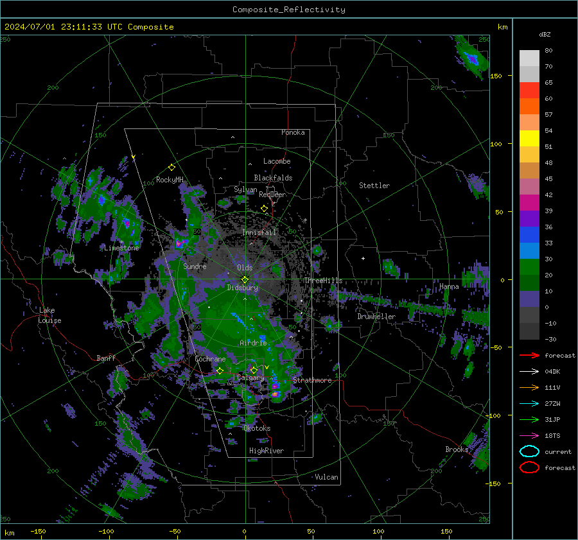Click the Okotoks city label
Image resolution: width=578 pixels, height=540 pixels.
coord(257,428)
